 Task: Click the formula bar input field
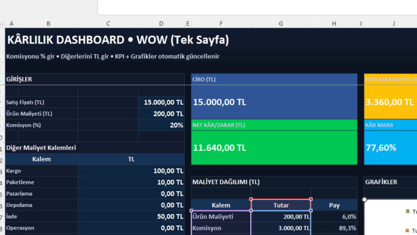point(257,7)
